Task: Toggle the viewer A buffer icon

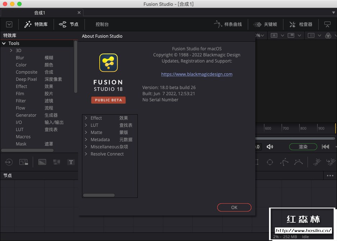Action: tap(274, 36)
